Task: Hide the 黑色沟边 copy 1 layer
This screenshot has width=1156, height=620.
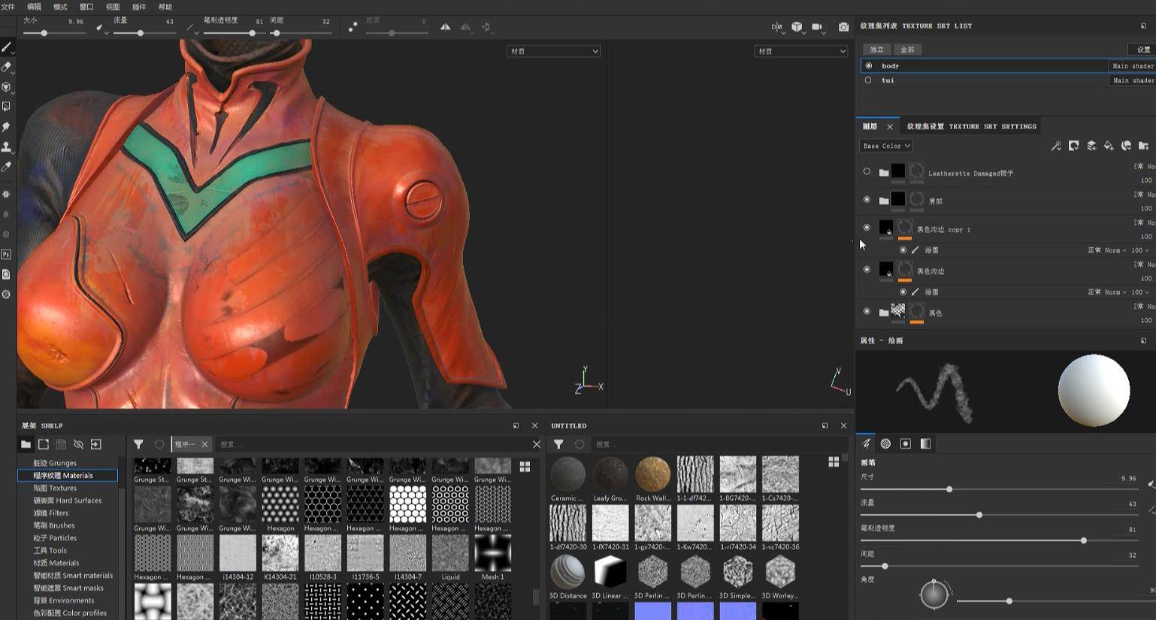Action: (867, 228)
